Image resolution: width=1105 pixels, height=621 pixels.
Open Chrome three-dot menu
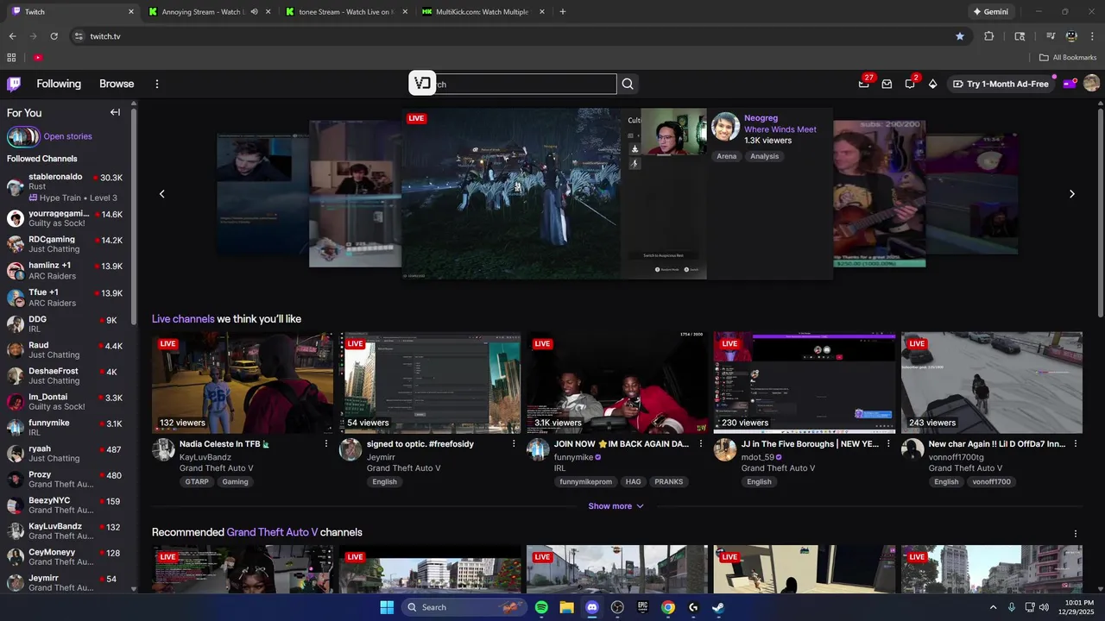point(1091,36)
